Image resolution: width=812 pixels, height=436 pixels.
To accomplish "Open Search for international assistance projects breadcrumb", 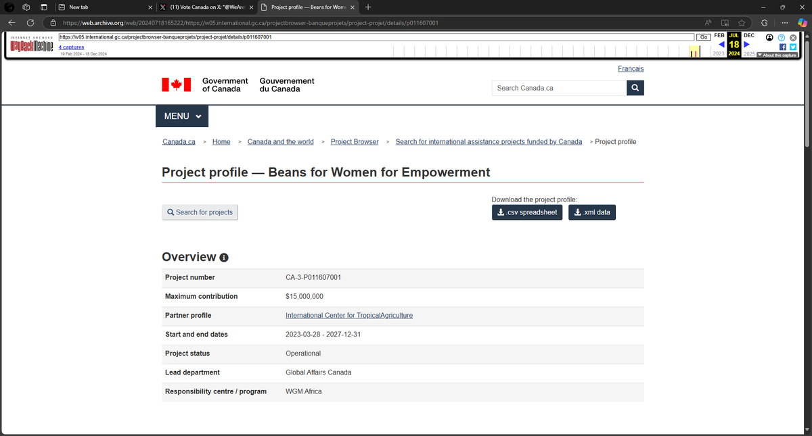I will 489,142.
